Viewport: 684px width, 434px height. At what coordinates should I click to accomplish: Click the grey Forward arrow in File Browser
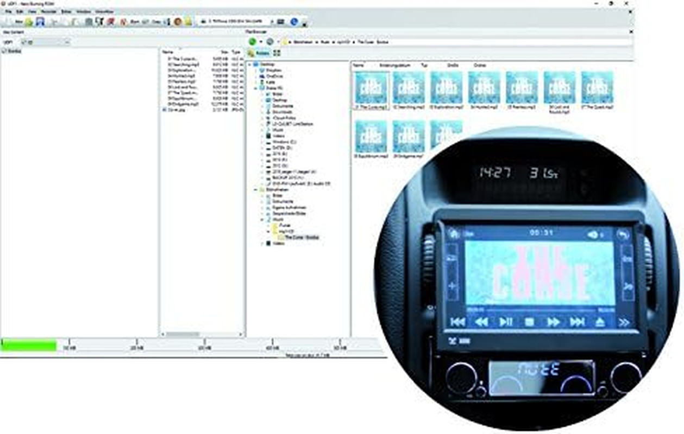click(x=269, y=41)
